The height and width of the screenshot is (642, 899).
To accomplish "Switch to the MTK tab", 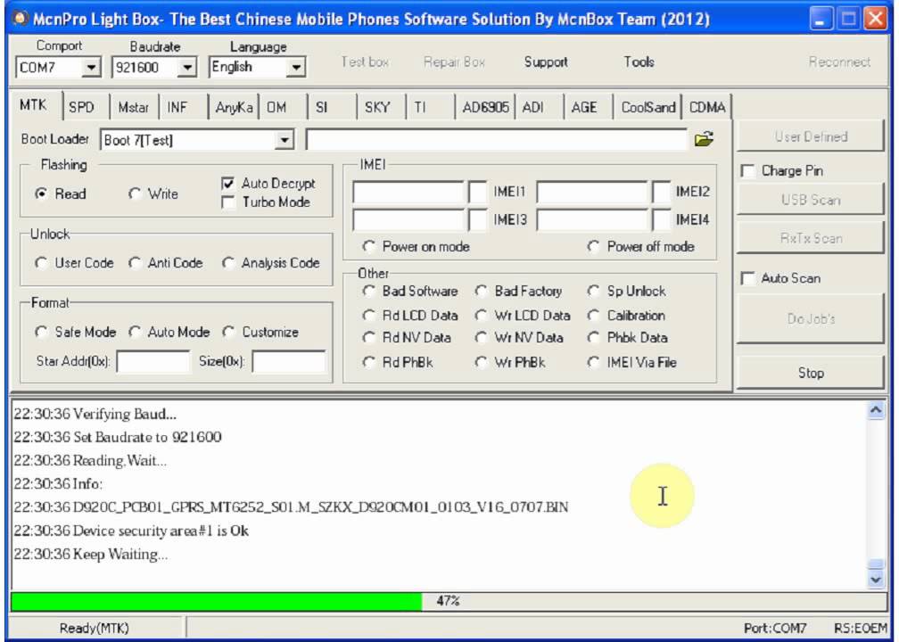I will tap(34, 105).
